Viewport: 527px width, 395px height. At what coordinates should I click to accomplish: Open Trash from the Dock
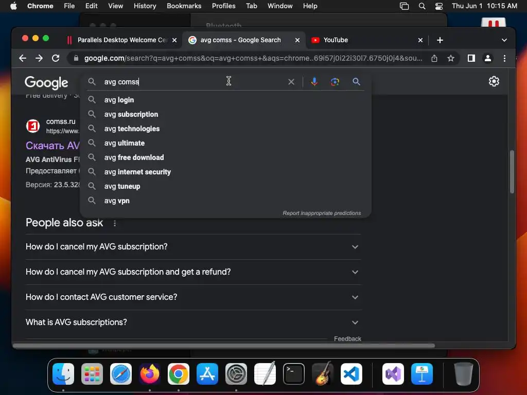pyautogui.click(x=464, y=374)
